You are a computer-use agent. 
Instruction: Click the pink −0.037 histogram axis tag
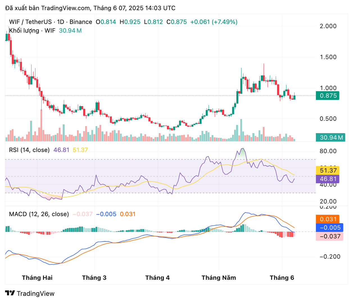point(329,236)
